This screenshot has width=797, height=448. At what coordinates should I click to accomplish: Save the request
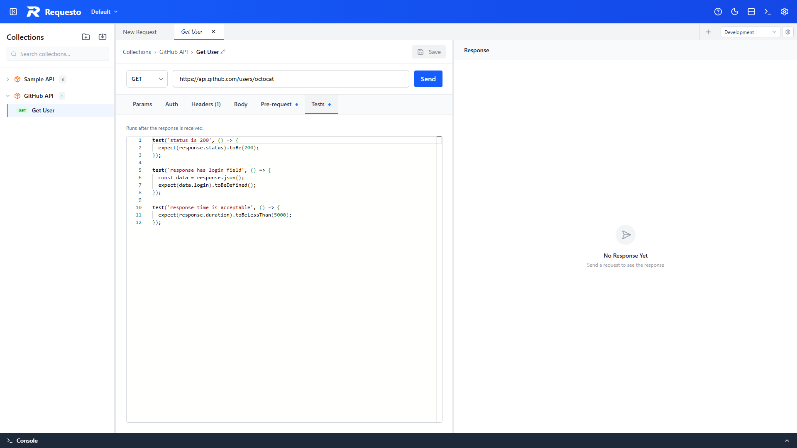coord(429,52)
